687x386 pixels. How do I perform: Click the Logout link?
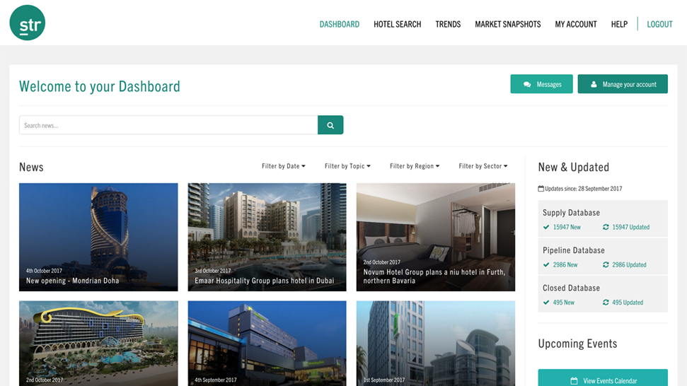coord(659,25)
